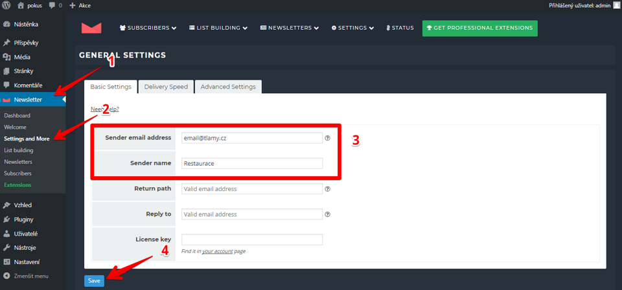
Task: Click the red Newsletter envelope logo
Action: (91, 28)
